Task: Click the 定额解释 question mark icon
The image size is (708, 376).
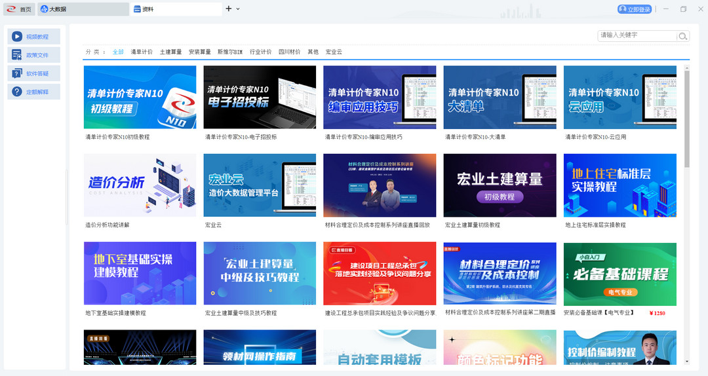Action: point(17,92)
